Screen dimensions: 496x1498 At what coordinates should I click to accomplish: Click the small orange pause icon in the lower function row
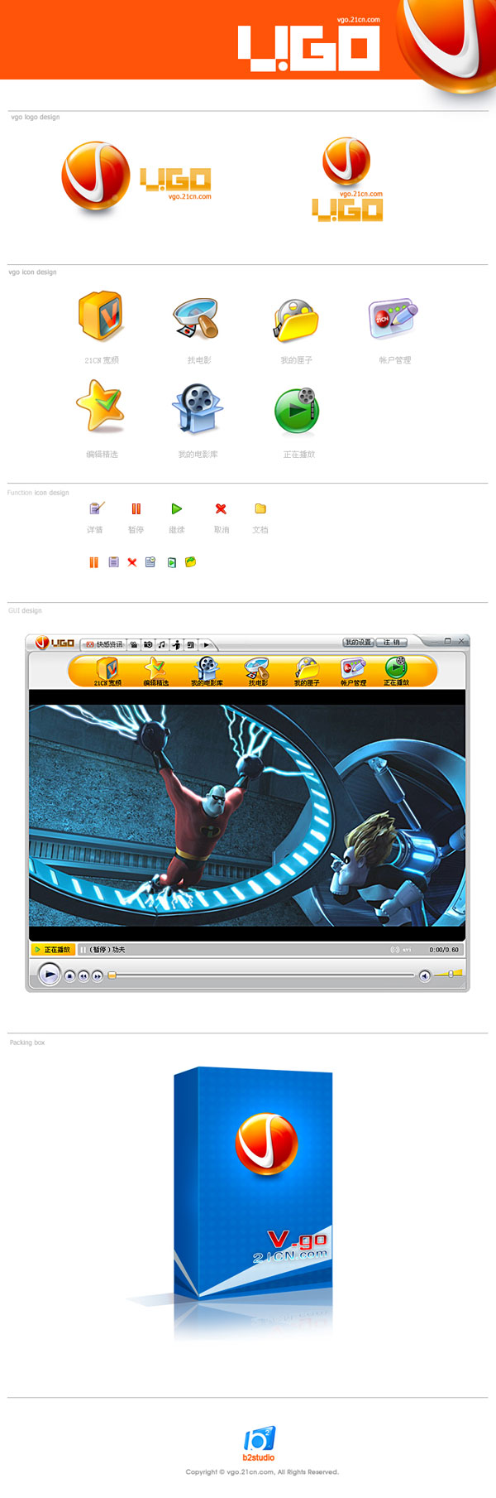pos(93,562)
